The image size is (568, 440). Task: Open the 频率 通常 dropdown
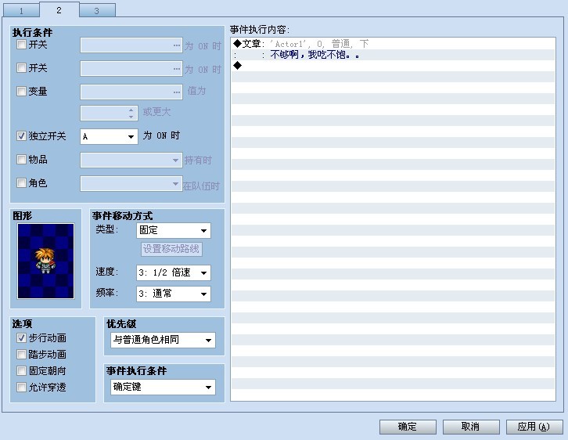point(174,294)
